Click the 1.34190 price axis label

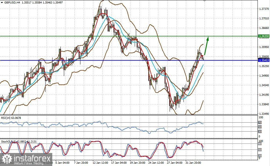pos(264,95)
